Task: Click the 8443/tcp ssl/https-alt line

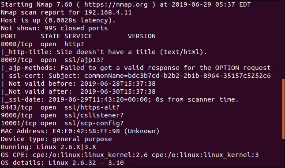Action: pyautogui.click(x=60, y=107)
